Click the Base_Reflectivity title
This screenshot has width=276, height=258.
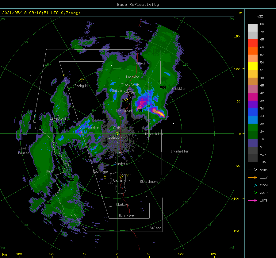pyautogui.click(x=138, y=5)
